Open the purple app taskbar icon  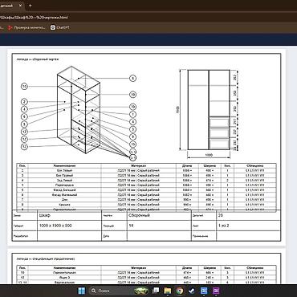click(216, 291)
